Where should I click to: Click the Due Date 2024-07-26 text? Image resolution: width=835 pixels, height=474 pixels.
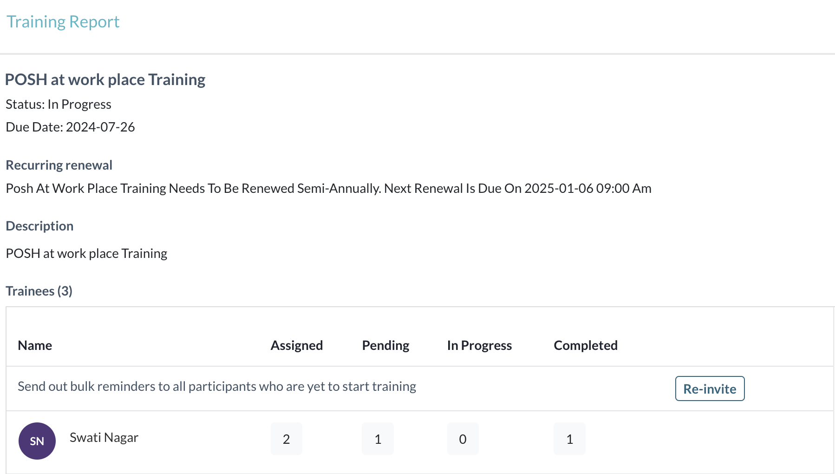click(70, 127)
